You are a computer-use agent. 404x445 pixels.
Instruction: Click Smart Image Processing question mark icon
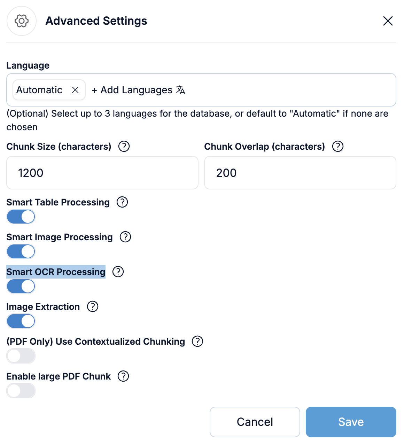tap(125, 237)
